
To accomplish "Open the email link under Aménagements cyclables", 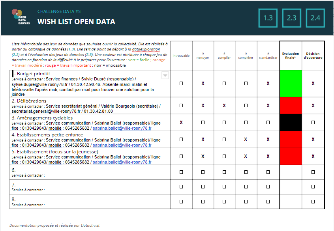I will pyautogui.click(x=122, y=128).
